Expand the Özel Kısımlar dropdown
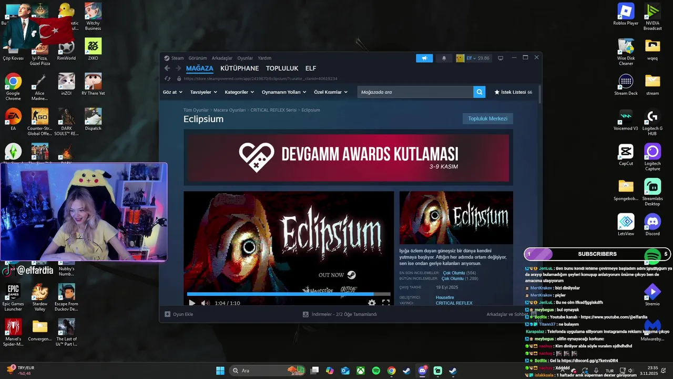Screen dimensions: 673x379 click(x=331, y=92)
